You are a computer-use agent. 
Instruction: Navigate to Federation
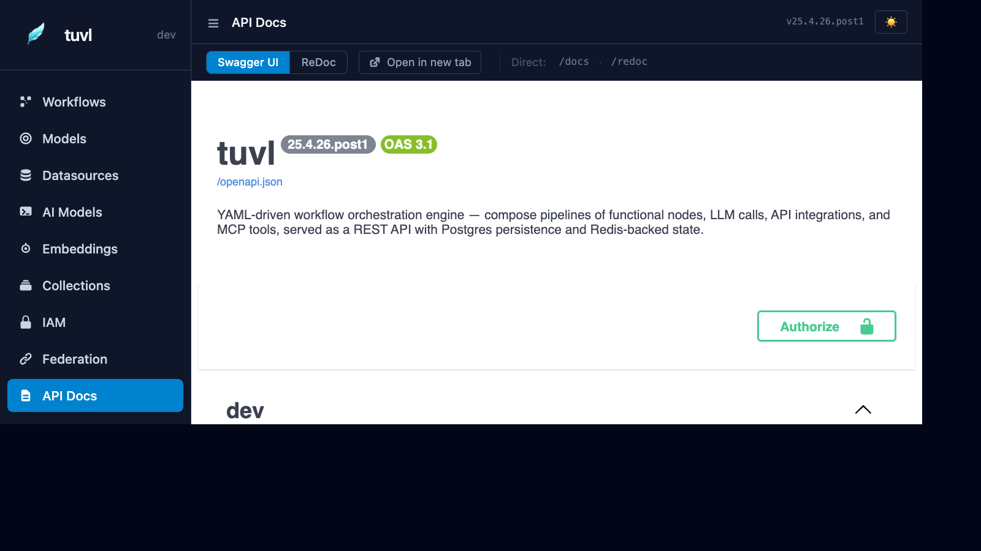(x=95, y=359)
